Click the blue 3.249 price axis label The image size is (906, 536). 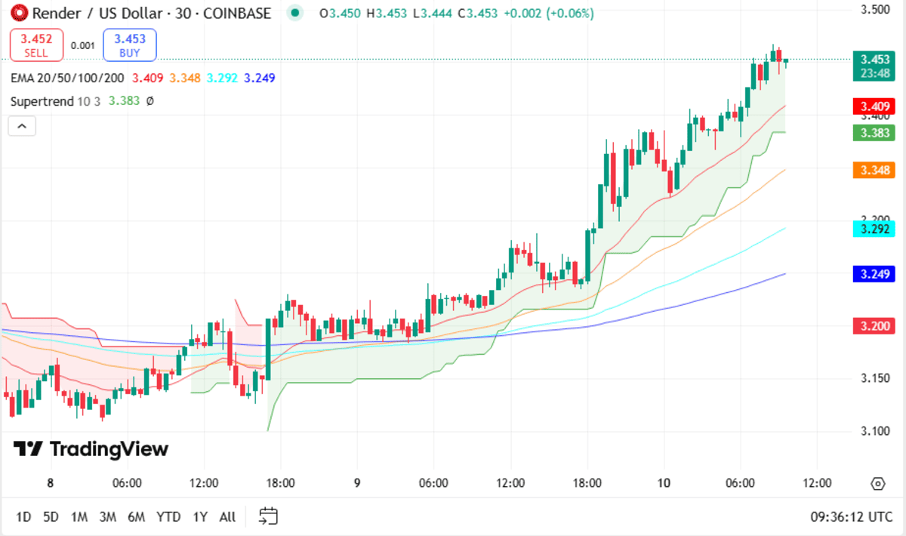874,274
